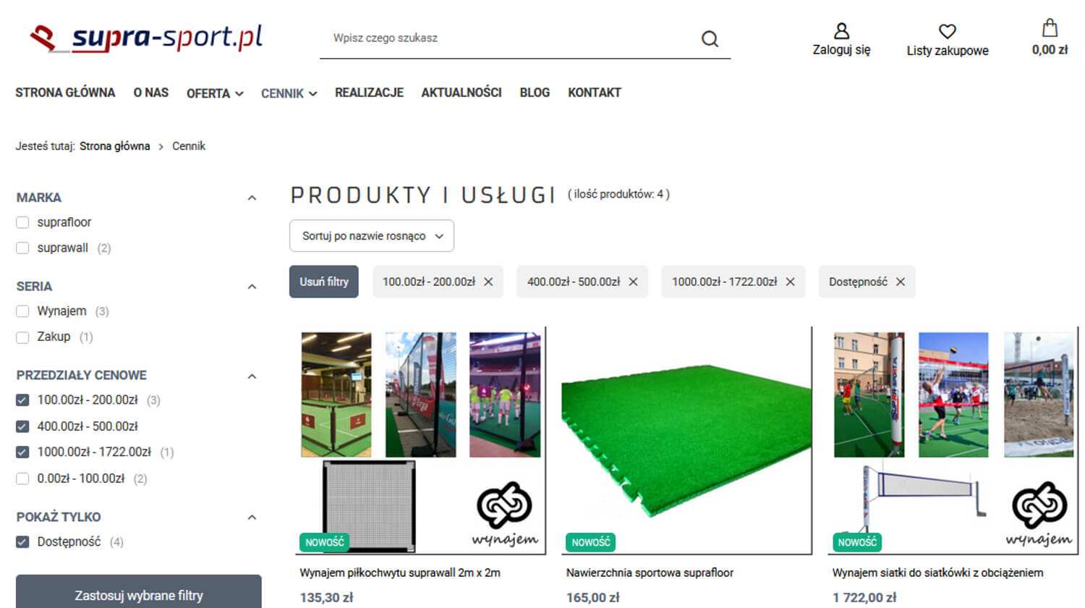This screenshot has width=1085, height=608.
Task: Open the Zaloguj się user icon
Action: (841, 31)
